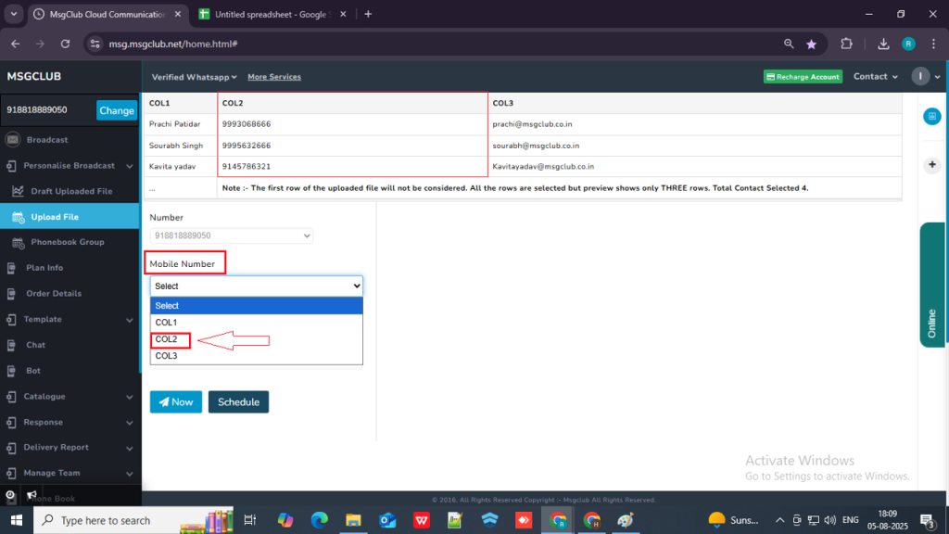Image resolution: width=949 pixels, height=534 pixels.
Task: Expand the Verified Whatsapp menu
Action: (194, 77)
